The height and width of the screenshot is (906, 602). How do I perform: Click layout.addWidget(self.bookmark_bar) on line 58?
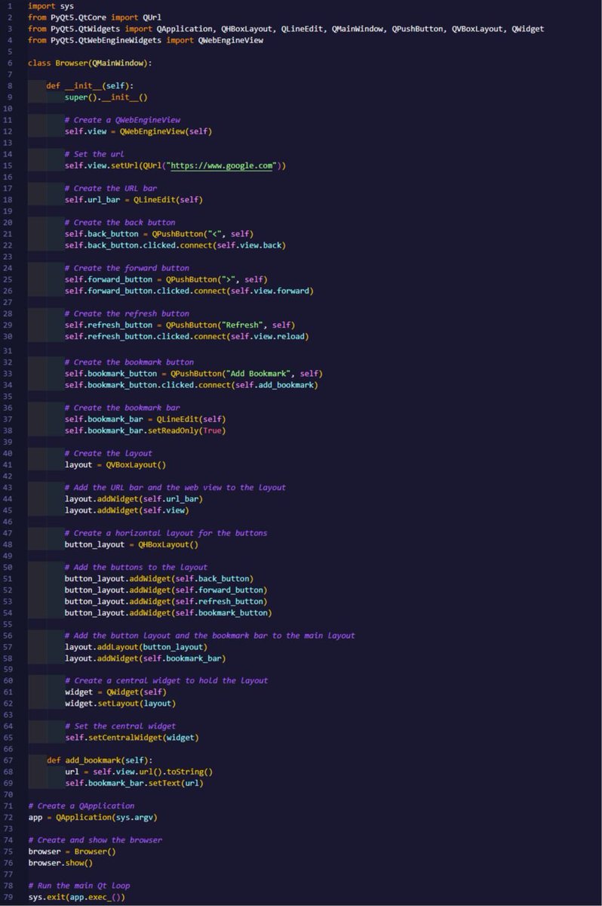point(145,658)
